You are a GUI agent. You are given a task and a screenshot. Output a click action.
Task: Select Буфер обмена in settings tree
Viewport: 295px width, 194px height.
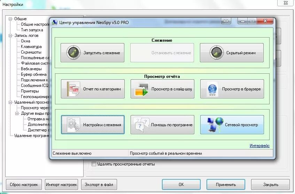point(34,74)
